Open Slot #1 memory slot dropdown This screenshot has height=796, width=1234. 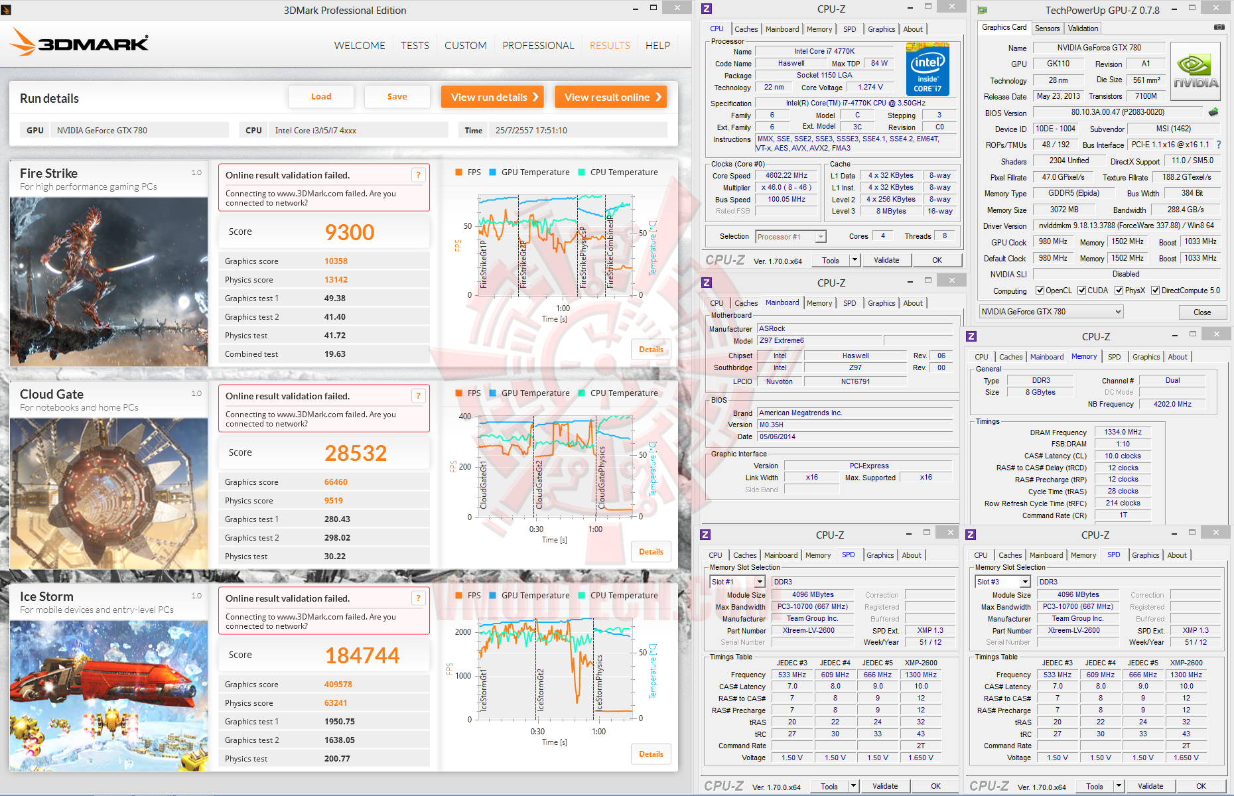(x=738, y=582)
